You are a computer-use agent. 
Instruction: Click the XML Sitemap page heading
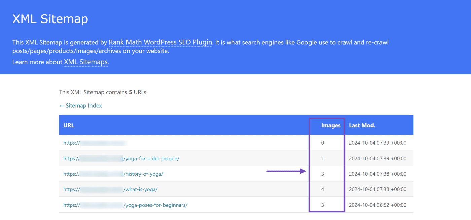(50, 19)
